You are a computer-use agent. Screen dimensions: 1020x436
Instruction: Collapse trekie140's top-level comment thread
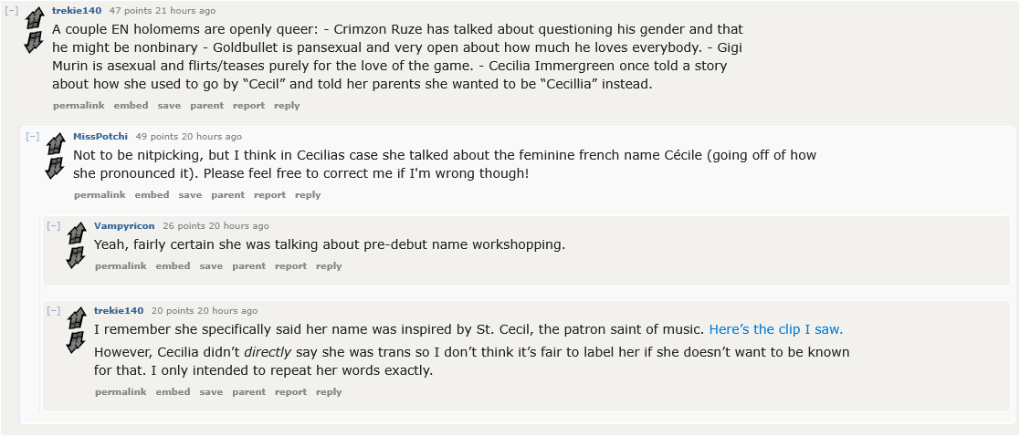point(12,11)
